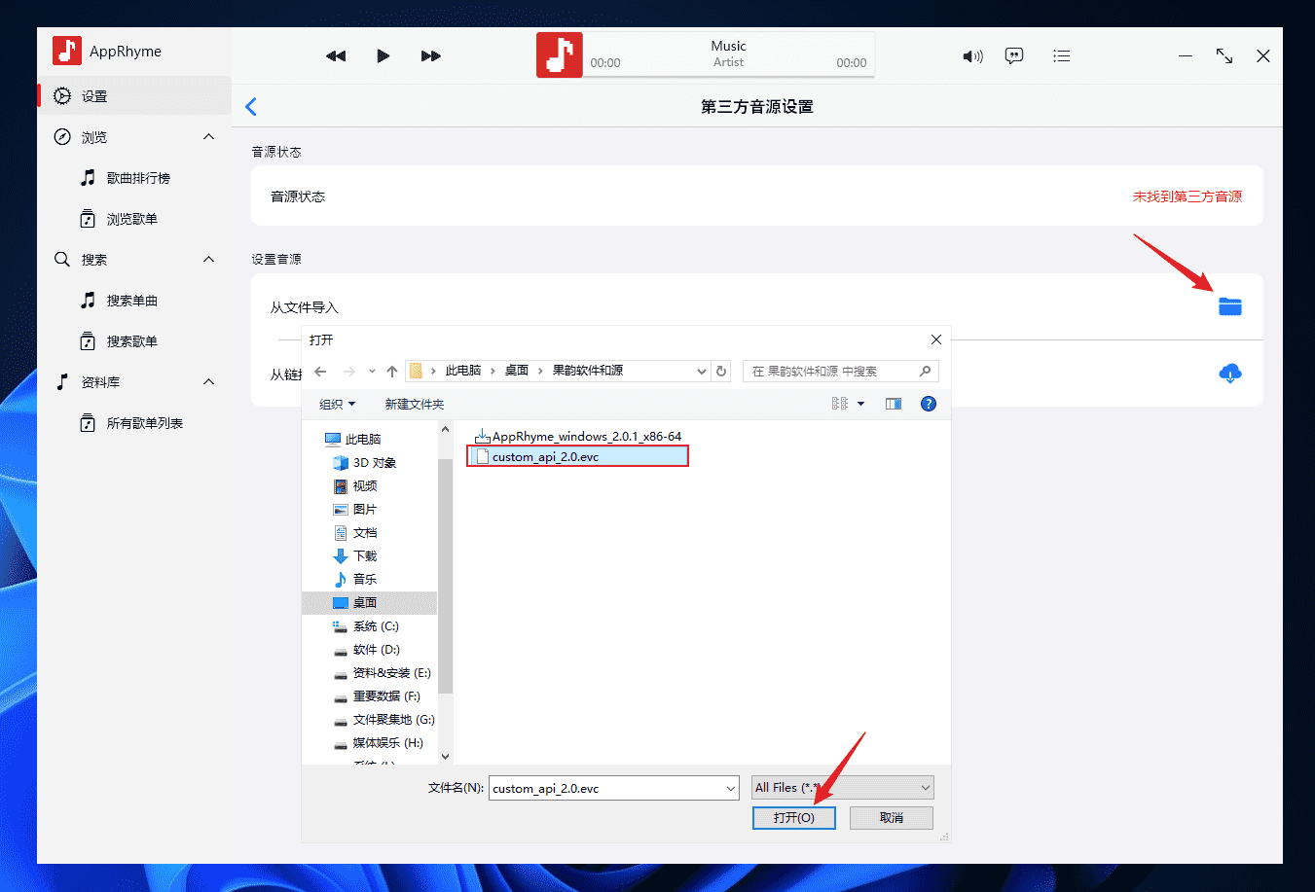
Task: Expand the address bar history dropdown
Action: (x=702, y=372)
